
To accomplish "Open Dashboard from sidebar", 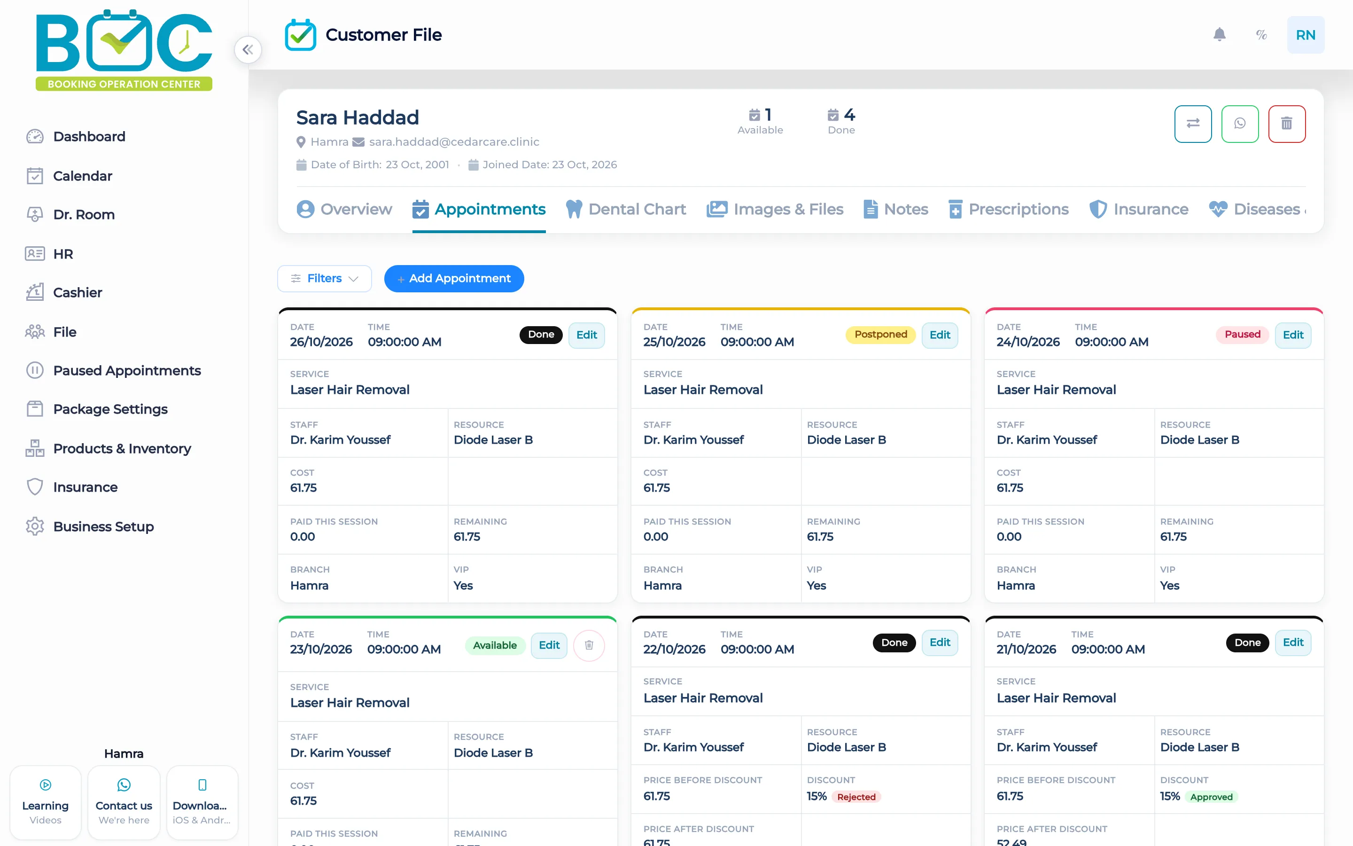I will (x=76, y=136).
